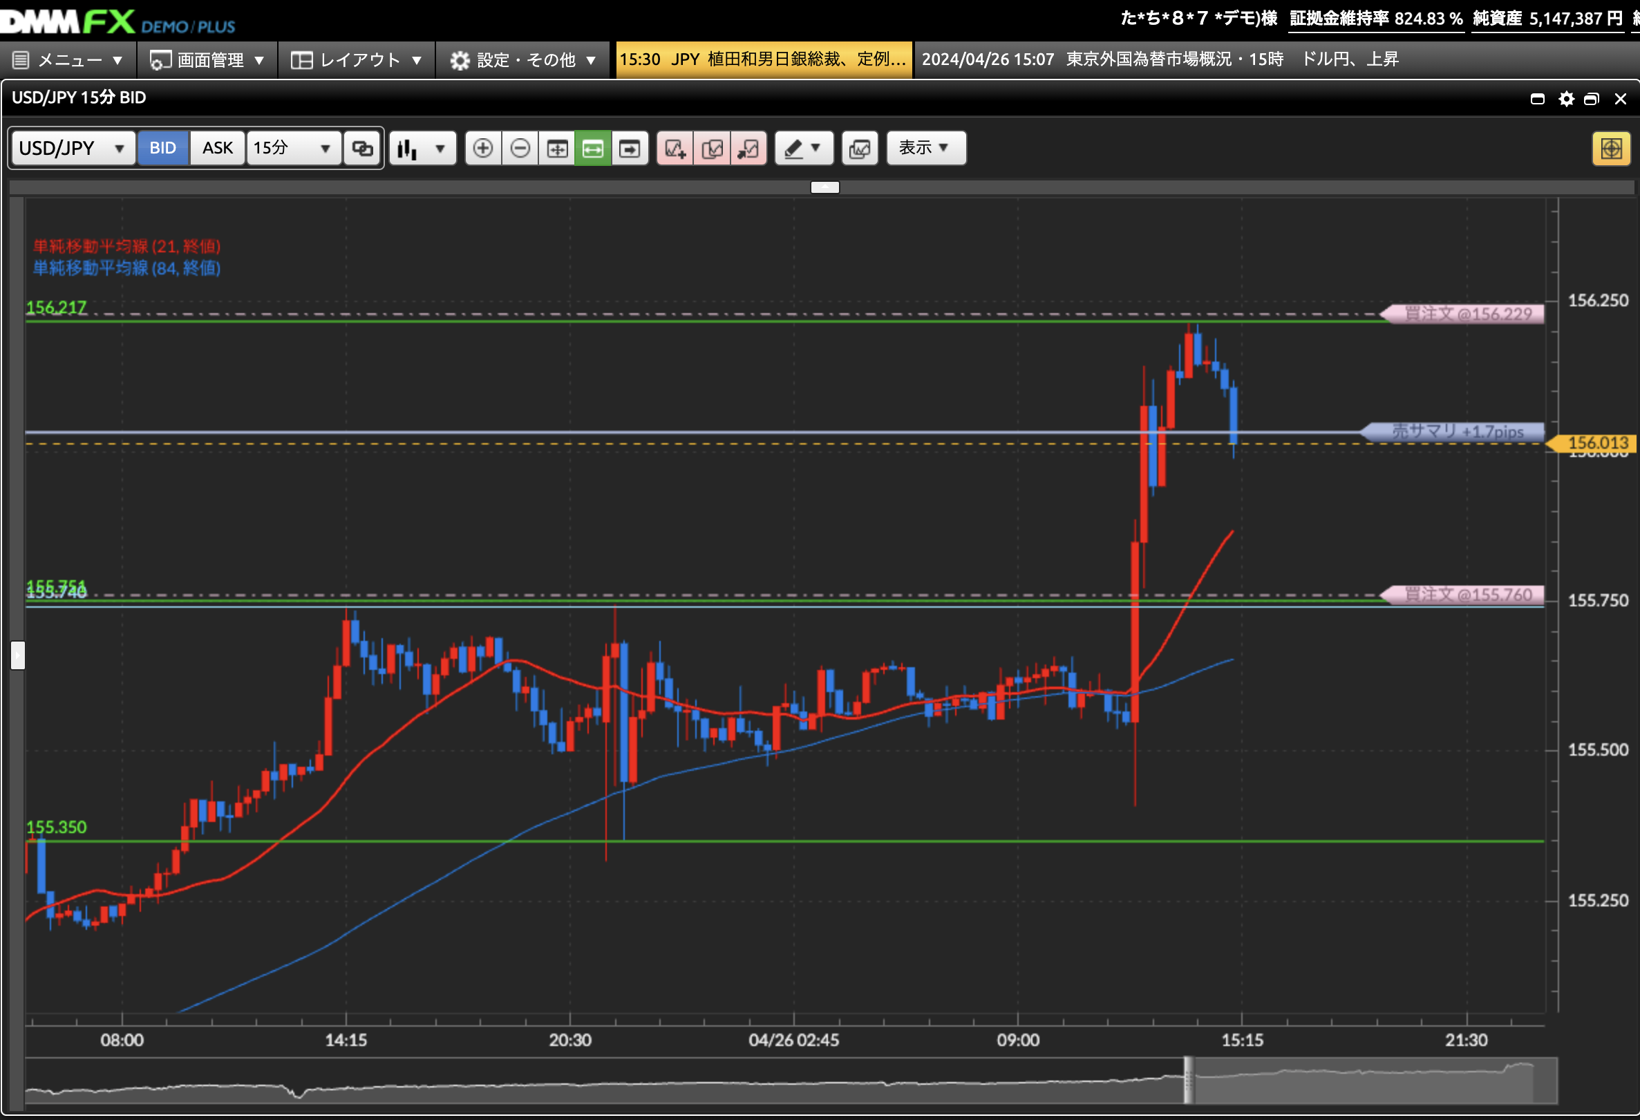Click the DMM FX DEMO PLUS logo
This screenshot has width=1640, height=1120.
tap(118, 21)
